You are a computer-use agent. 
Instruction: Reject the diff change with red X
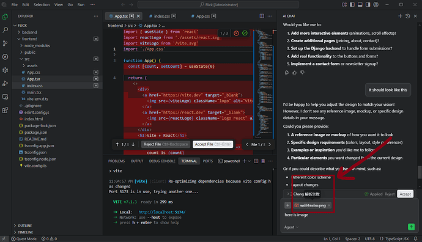(236, 33)
